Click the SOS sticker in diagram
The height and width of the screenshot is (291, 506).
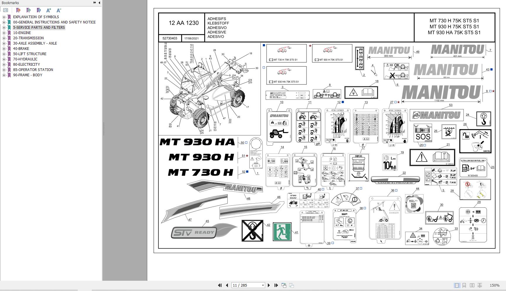[x=423, y=133]
